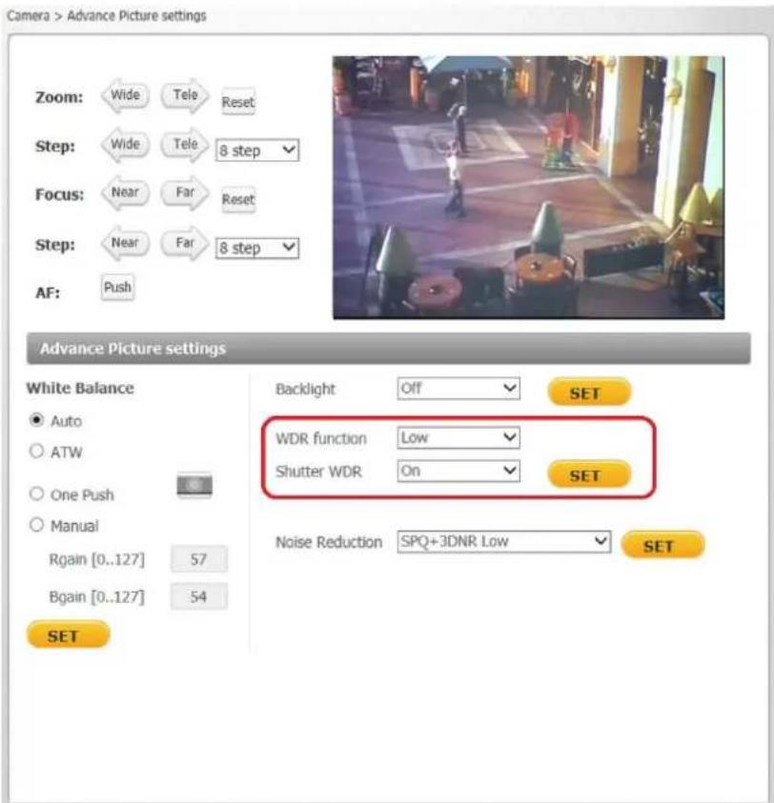The width and height of the screenshot is (774, 803).
Task: Click the Backlight label
Action: [x=305, y=390]
